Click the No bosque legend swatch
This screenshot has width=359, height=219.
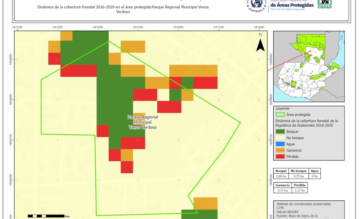[280, 138]
